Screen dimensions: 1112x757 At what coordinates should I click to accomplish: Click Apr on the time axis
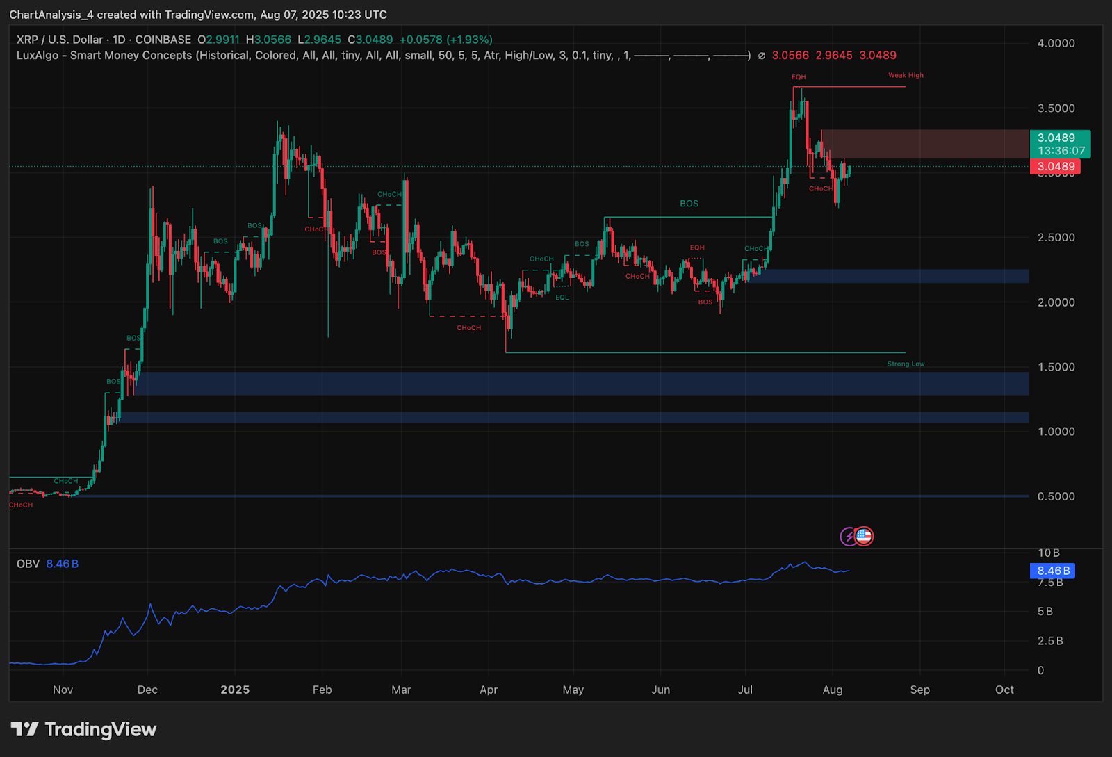(489, 690)
